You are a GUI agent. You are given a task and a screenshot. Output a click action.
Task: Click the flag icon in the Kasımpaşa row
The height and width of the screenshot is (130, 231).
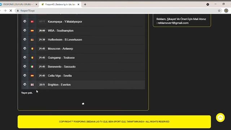(32, 22)
